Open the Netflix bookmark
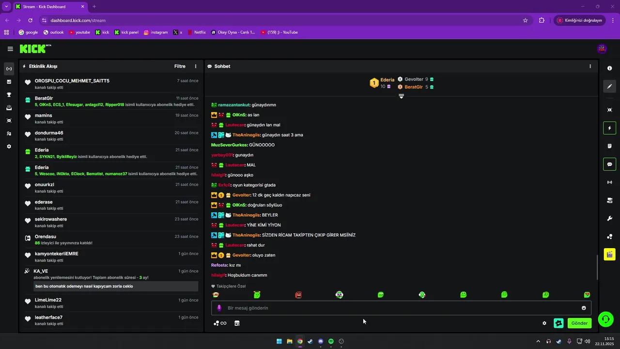Viewport: 620px width, 349px height. pos(196,32)
